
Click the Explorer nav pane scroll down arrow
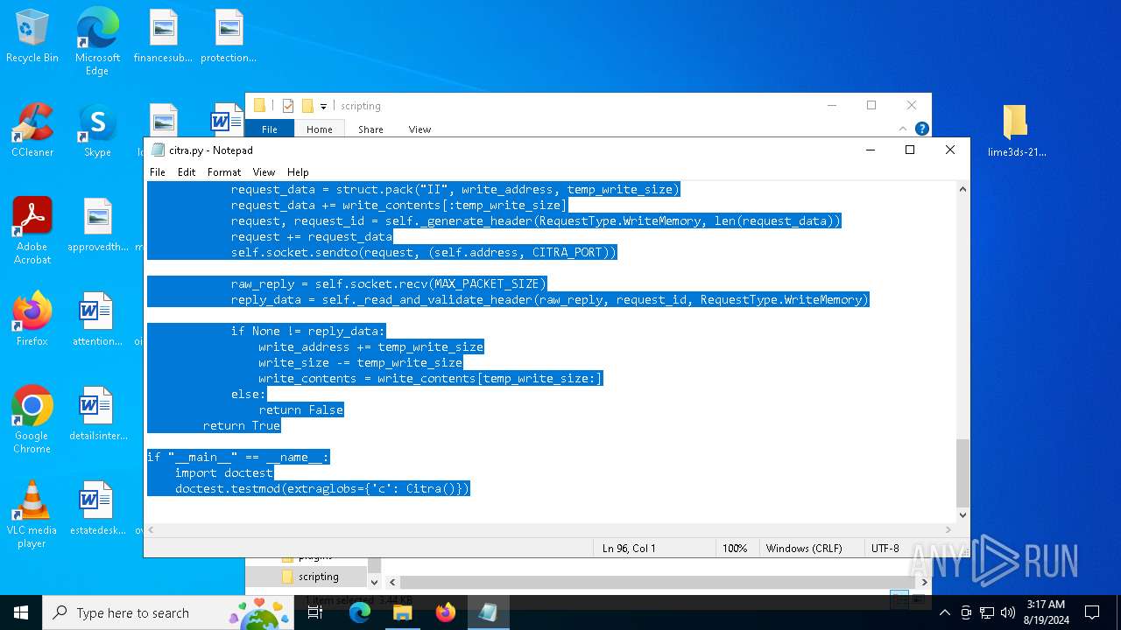375,582
